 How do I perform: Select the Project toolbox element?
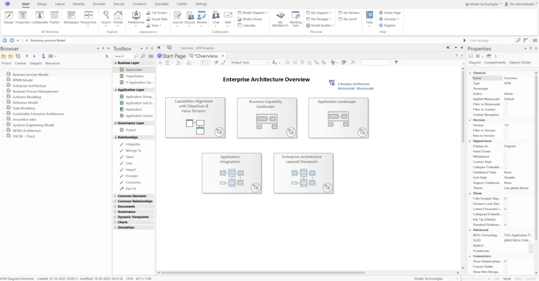pyautogui.click(x=131, y=130)
